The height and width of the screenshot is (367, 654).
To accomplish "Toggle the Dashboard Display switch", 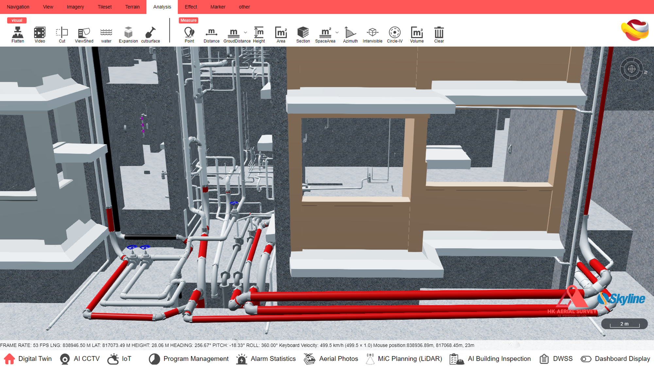I will [586, 359].
